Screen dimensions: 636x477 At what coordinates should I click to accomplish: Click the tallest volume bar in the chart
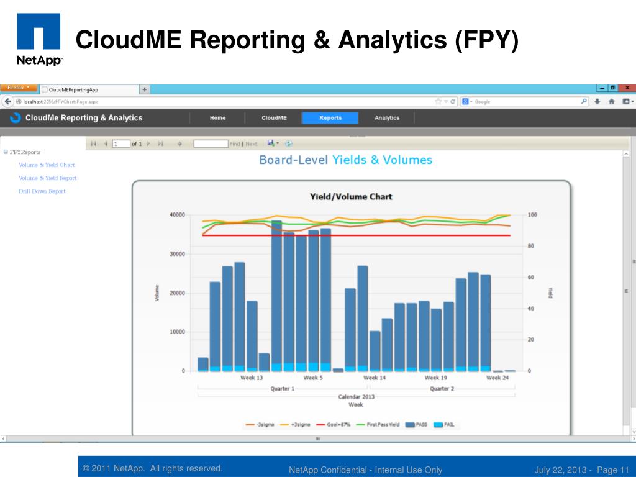pyautogui.click(x=276, y=296)
